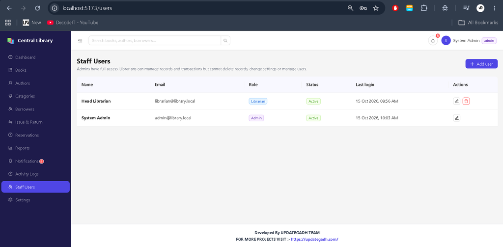Screen dimensions: 503x247
Task: Click the Admin role tag in table
Action: pyautogui.click(x=256, y=118)
